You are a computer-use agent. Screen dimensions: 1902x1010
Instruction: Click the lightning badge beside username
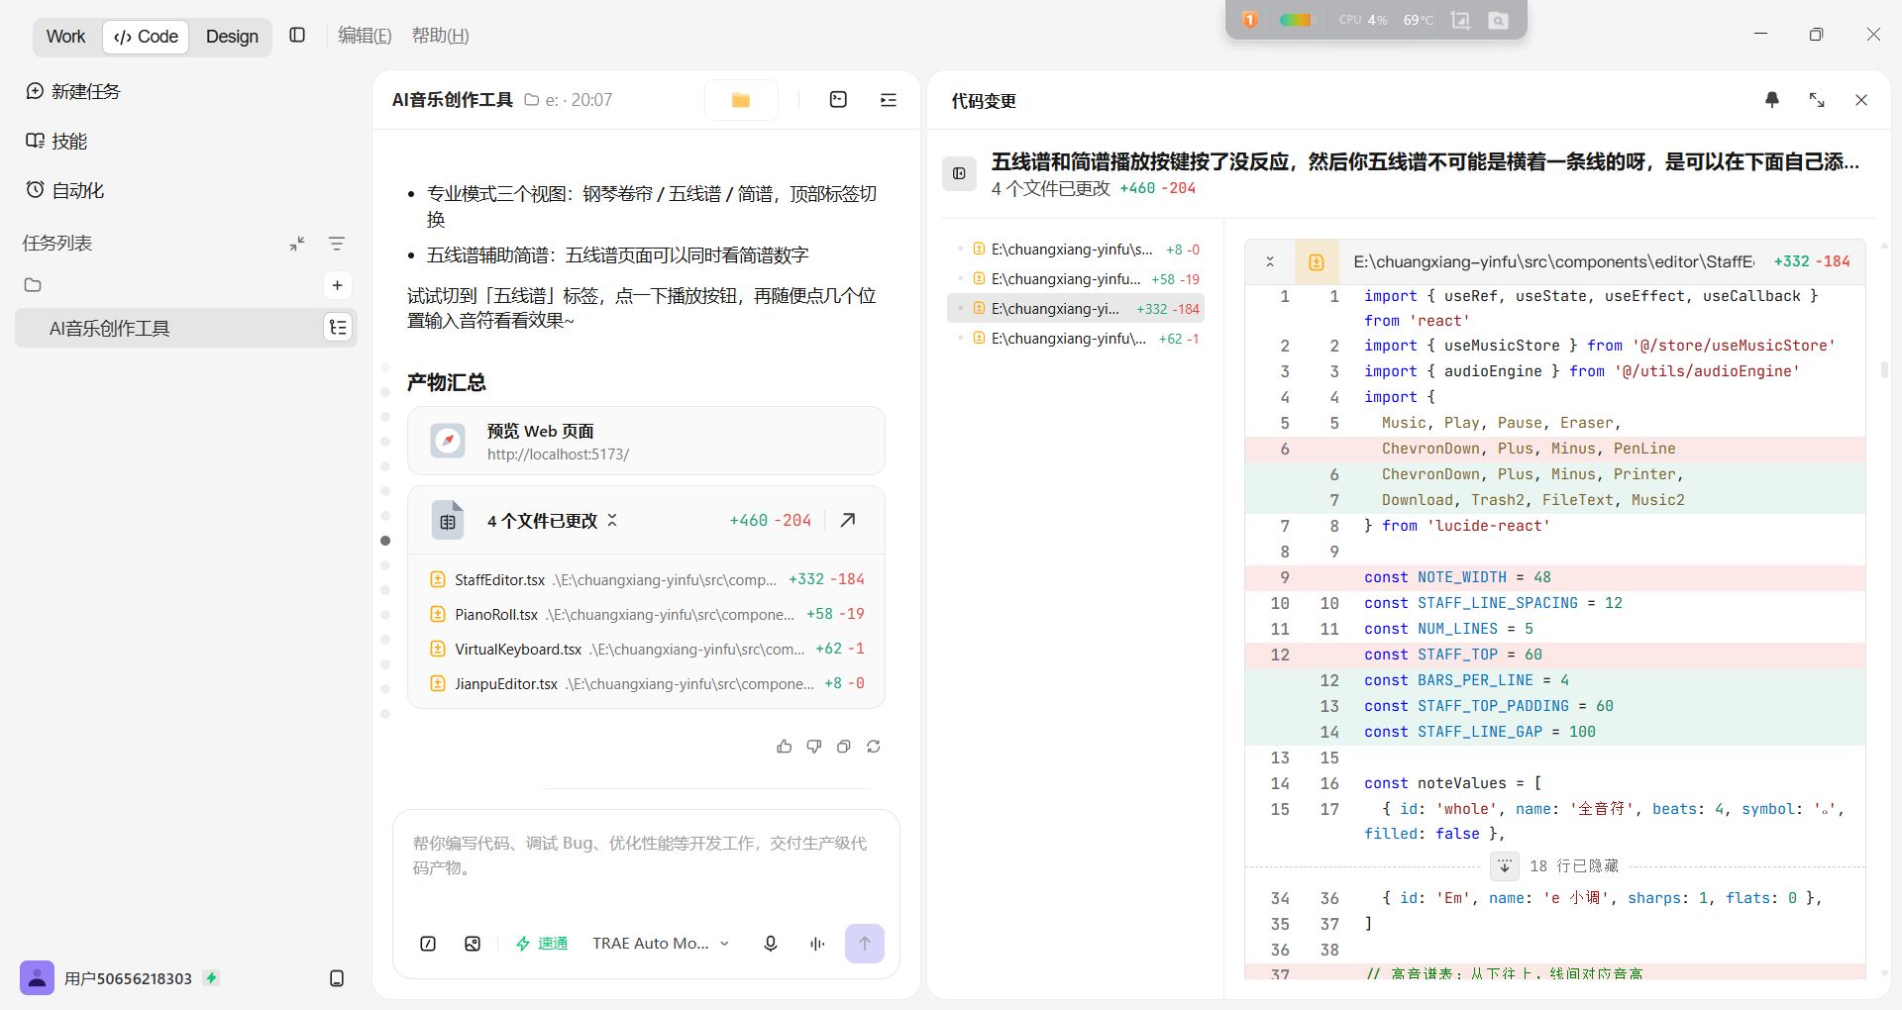click(211, 978)
